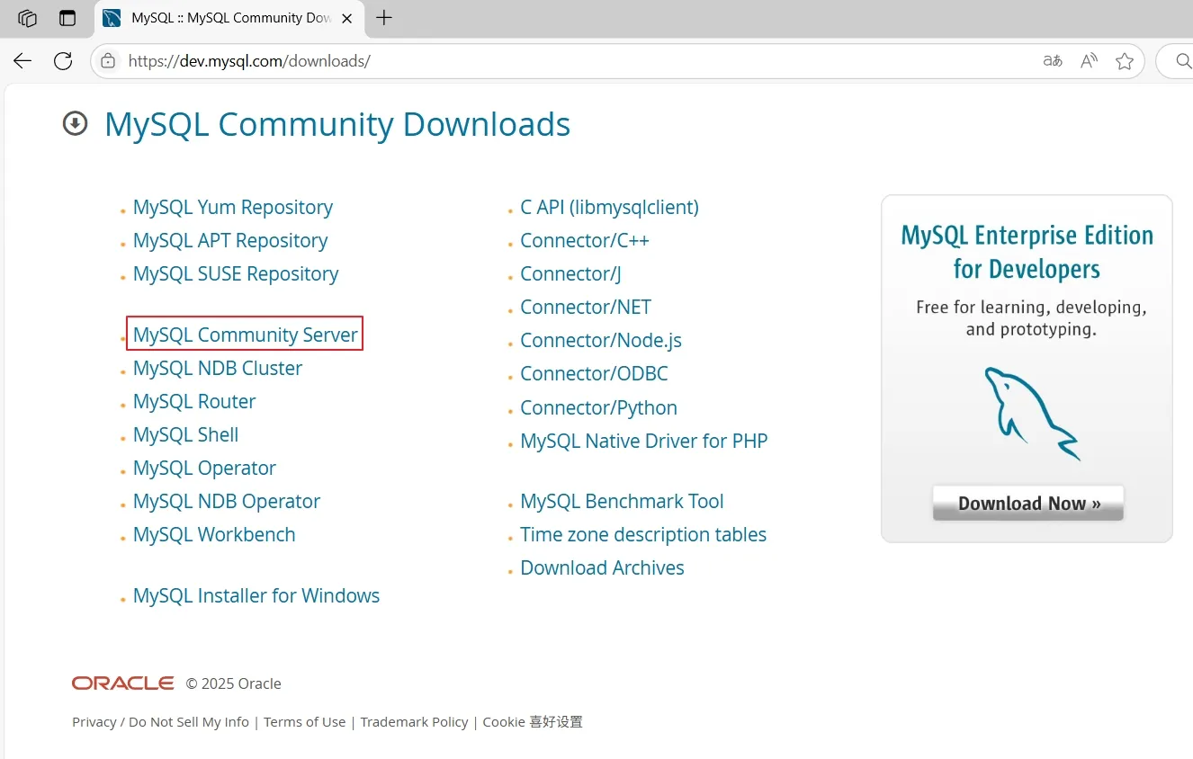Add page to favorites with star icon

[x=1125, y=61]
